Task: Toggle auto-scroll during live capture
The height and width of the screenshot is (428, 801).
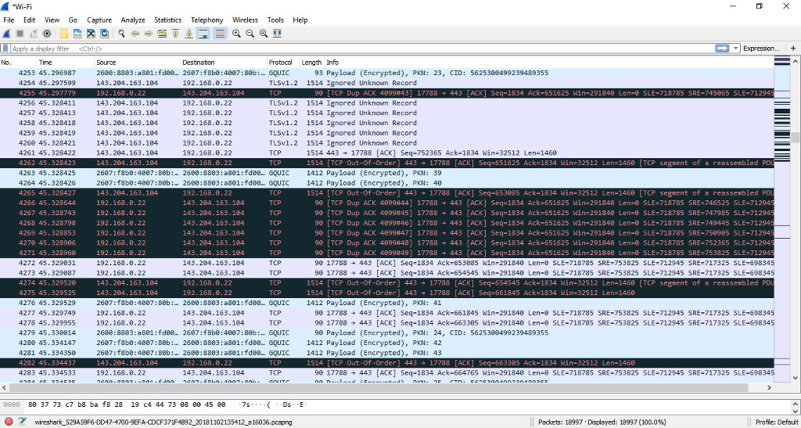Action: tap(203, 34)
